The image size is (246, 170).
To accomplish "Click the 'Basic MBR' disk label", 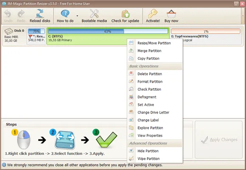I will click(11, 37).
